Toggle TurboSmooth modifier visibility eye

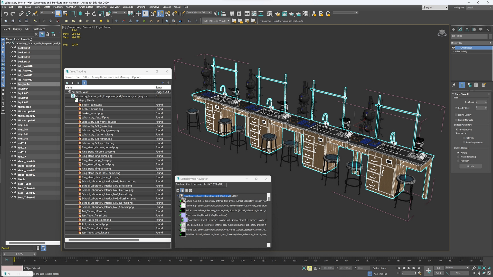(x=453, y=48)
